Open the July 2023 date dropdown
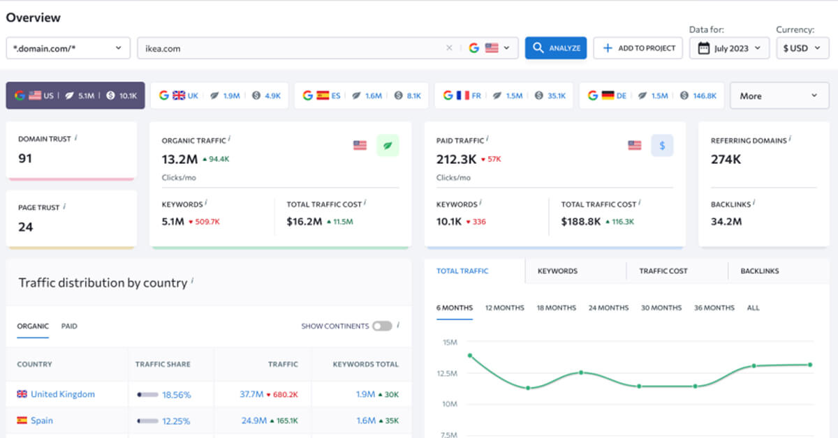 tap(729, 48)
